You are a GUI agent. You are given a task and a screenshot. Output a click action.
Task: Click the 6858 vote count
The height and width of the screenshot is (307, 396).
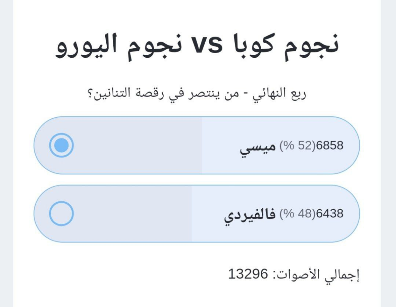click(x=329, y=145)
